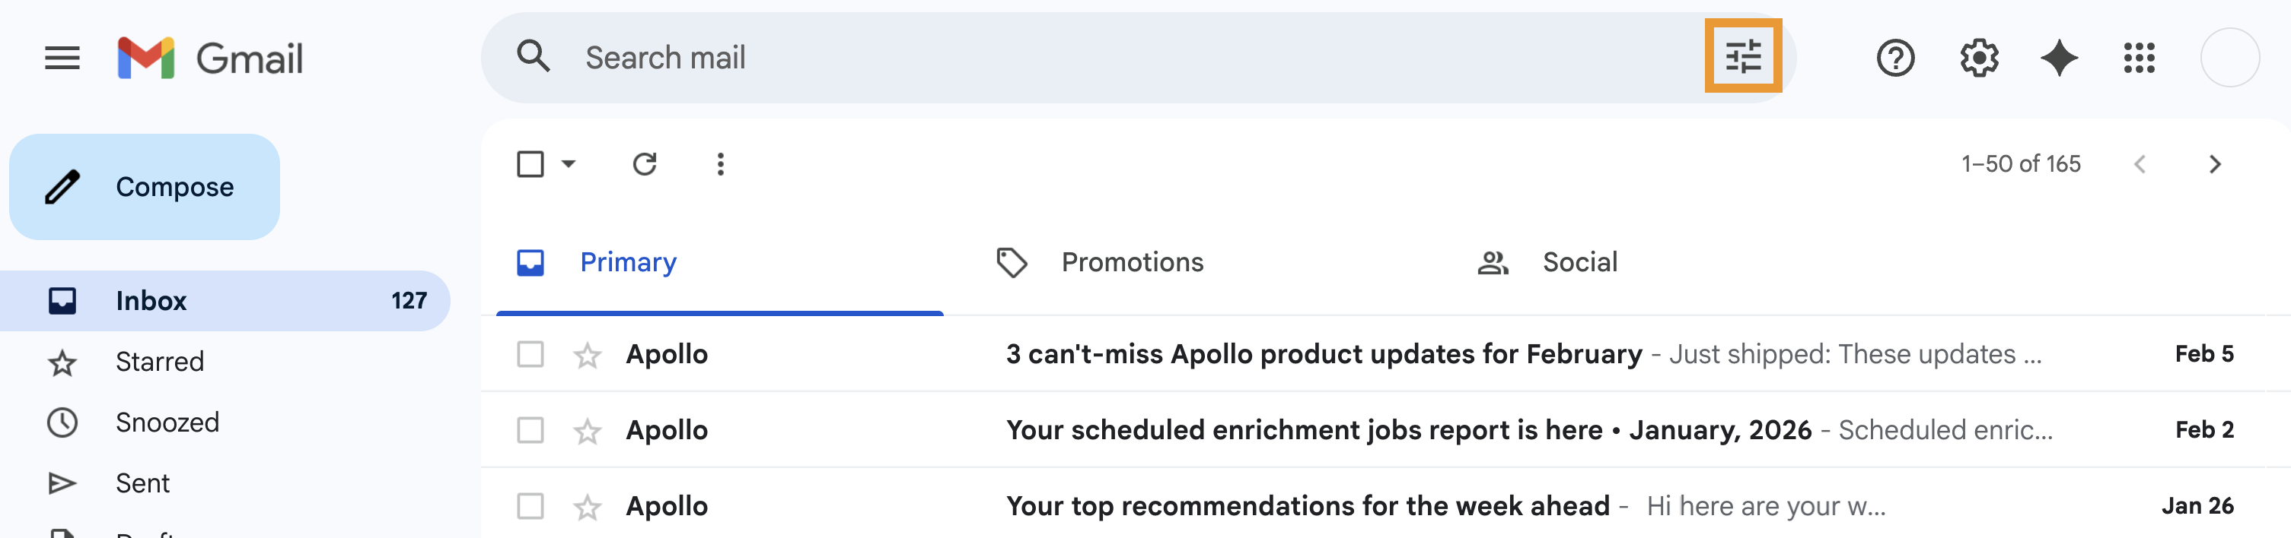Screen dimensions: 2291x538
Task: Tick the select-all emails checkbox
Action: (530, 164)
